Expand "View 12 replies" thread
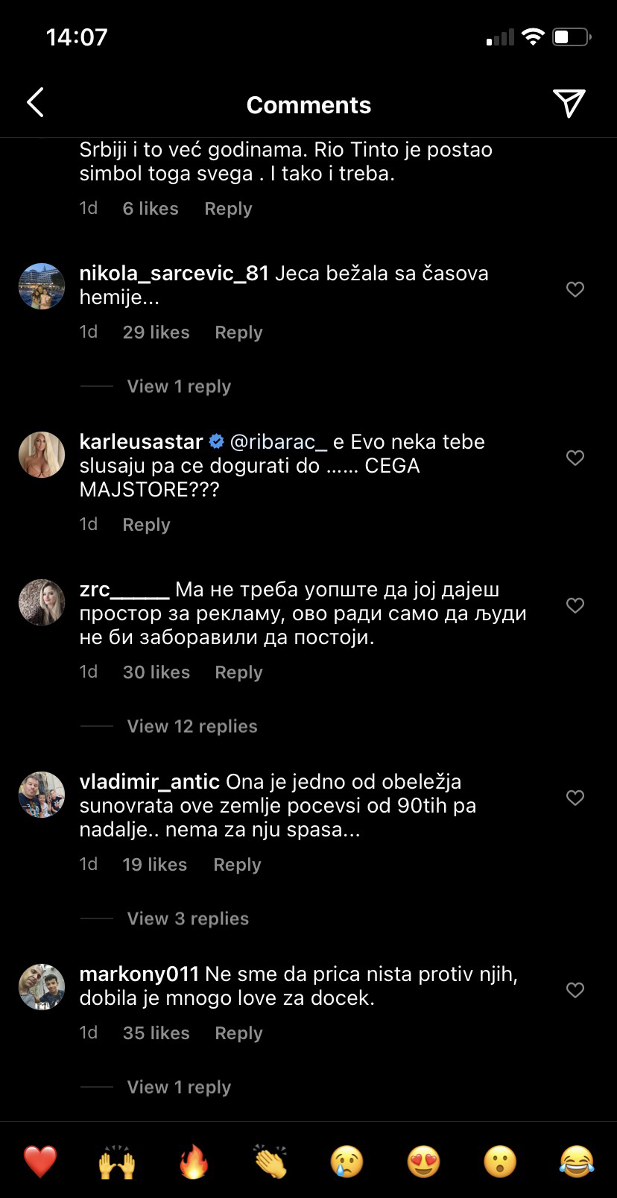The width and height of the screenshot is (617, 1198). (192, 726)
